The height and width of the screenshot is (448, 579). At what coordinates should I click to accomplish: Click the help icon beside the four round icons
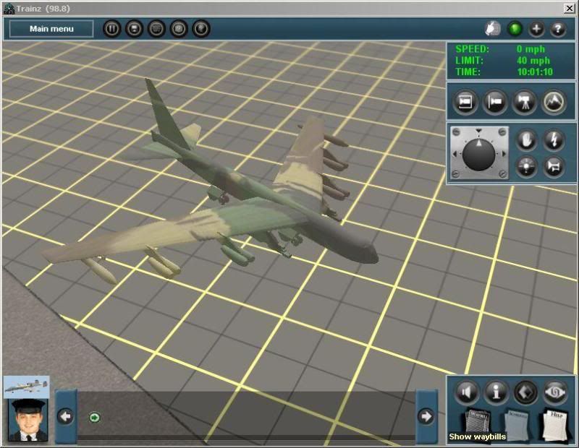(x=201, y=29)
